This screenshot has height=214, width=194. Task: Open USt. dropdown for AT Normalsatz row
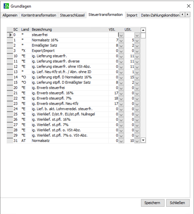pos(137,141)
